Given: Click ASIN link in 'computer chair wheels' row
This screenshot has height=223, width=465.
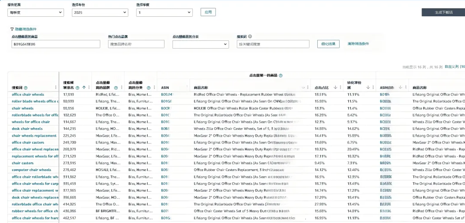Looking at the screenshot, I should pyautogui.click(x=164, y=170).
